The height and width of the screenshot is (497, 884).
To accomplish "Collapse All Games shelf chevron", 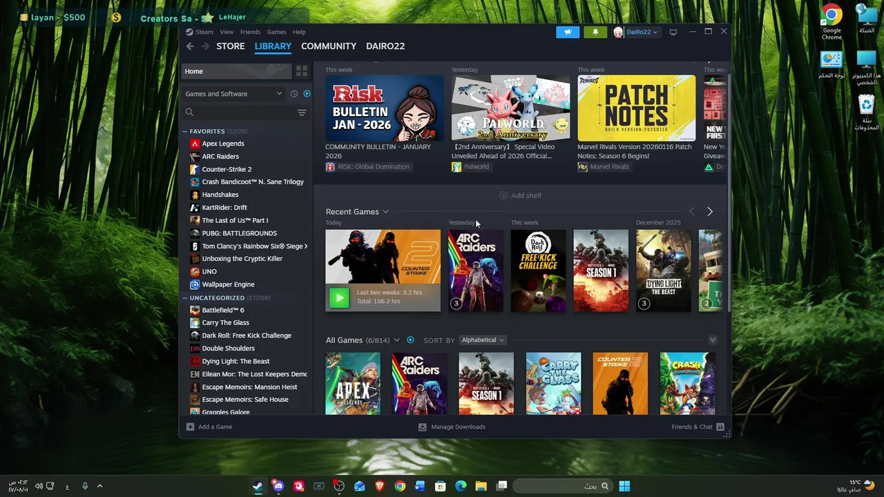I will pos(713,340).
